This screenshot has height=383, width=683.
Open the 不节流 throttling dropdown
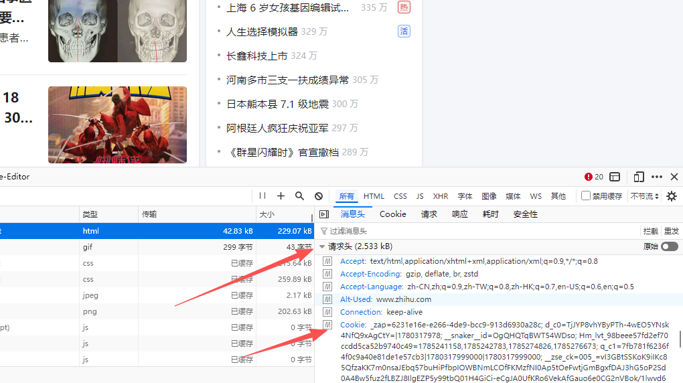[x=645, y=196]
